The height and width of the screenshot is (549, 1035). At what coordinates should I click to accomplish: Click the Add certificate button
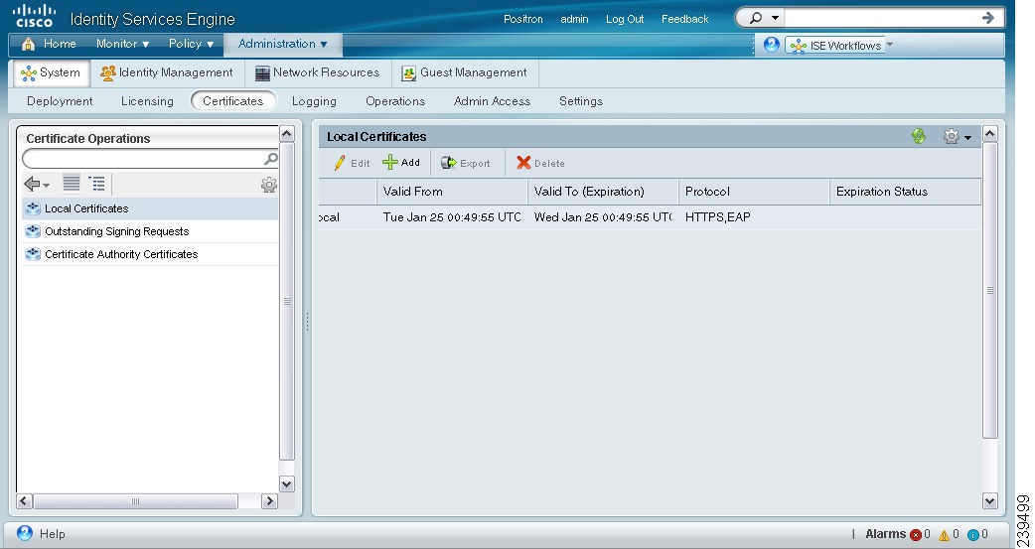click(x=401, y=163)
